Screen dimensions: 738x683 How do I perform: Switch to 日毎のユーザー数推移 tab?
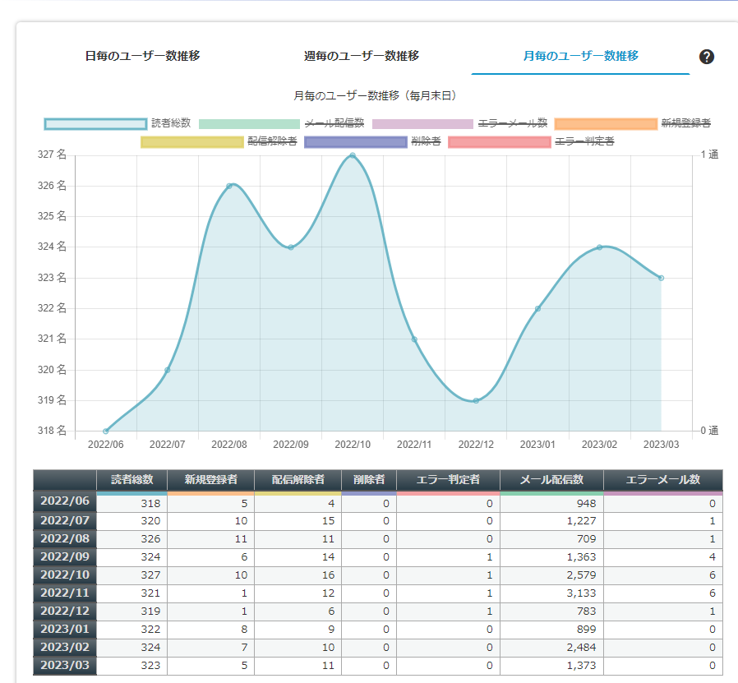tap(143, 56)
